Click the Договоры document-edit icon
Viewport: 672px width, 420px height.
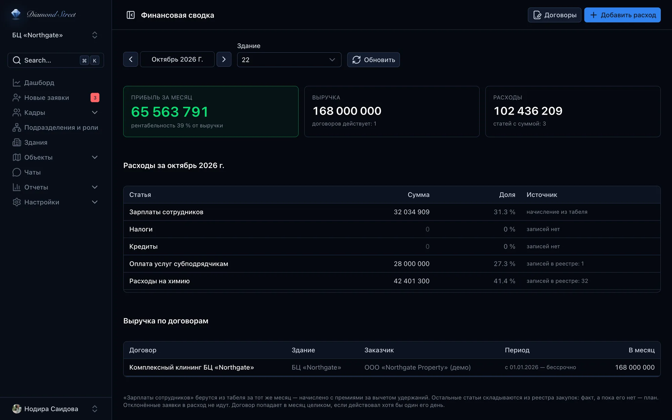(537, 15)
